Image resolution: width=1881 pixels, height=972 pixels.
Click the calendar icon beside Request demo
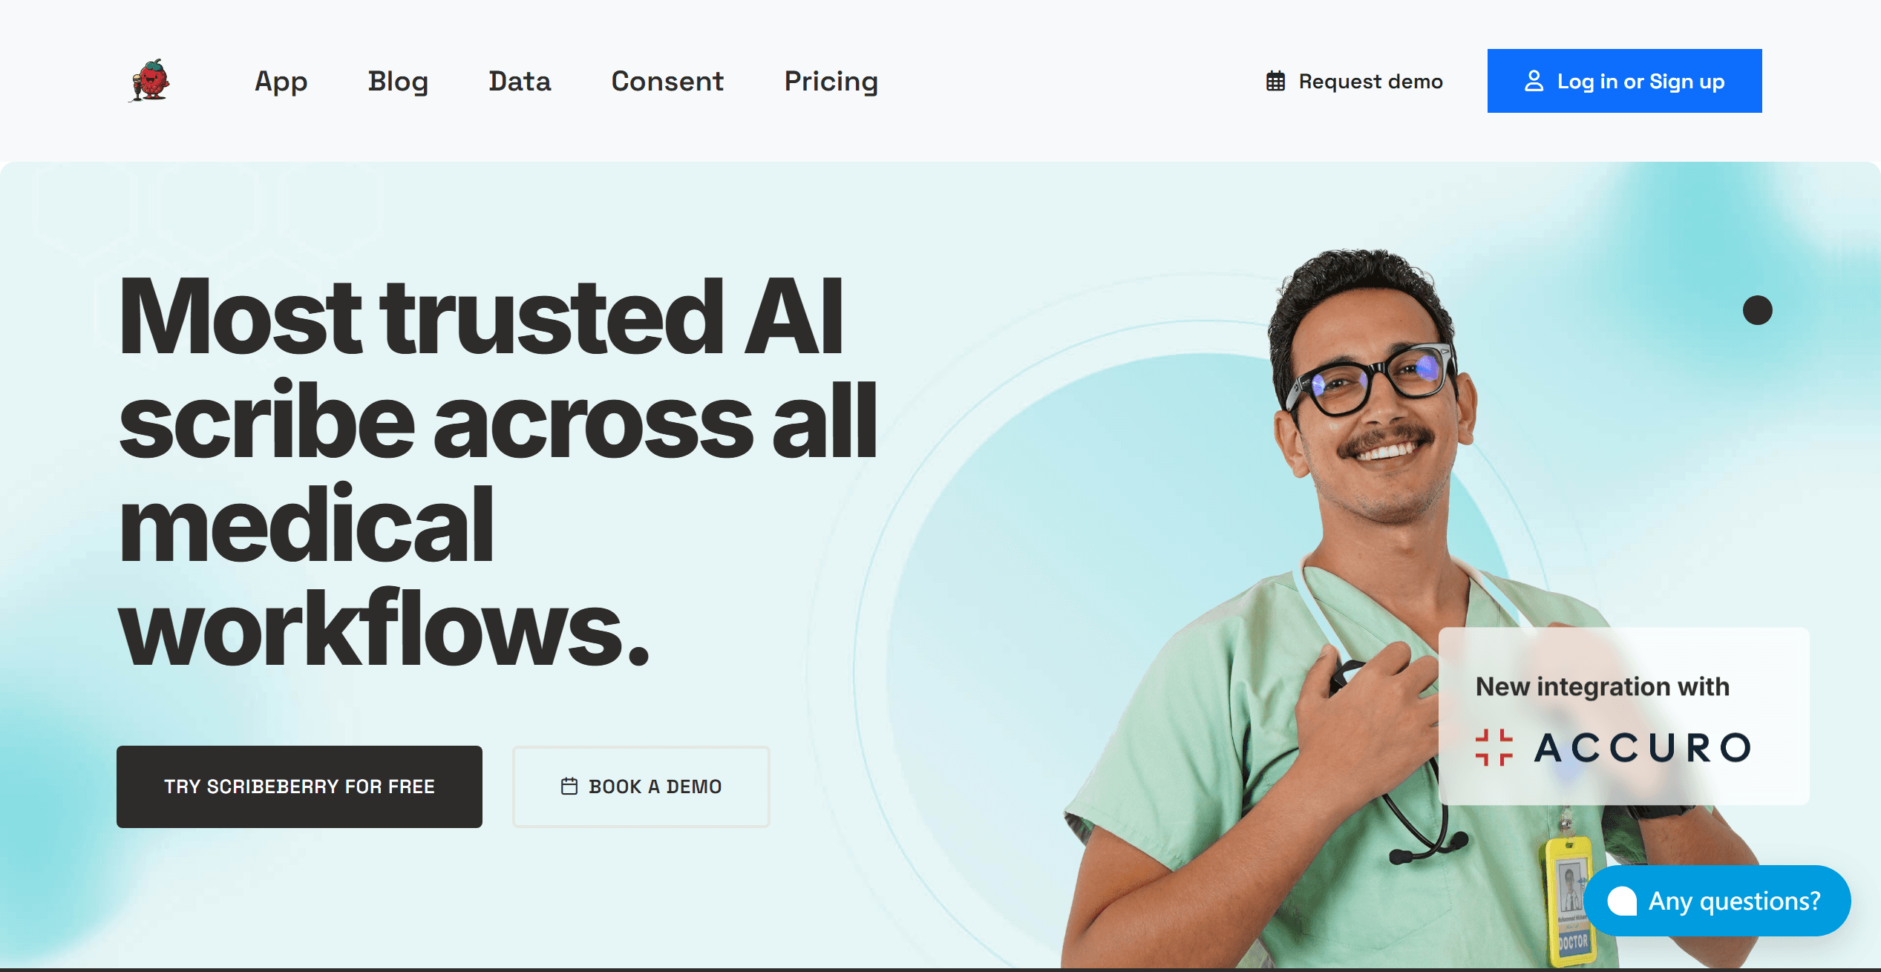coord(1275,82)
